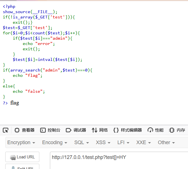Open the XSS dropdown menu
Screen dimensions: 188x169
(x=103, y=142)
